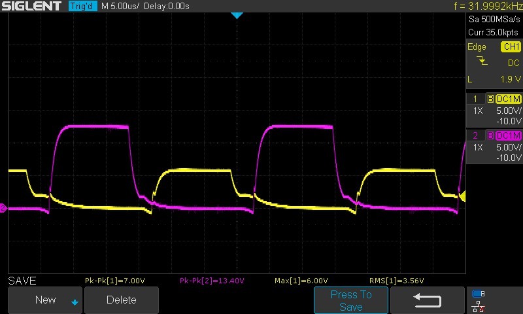Click the Delete softkey
This screenshot has height=314, width=523.
tap(122, 300)
